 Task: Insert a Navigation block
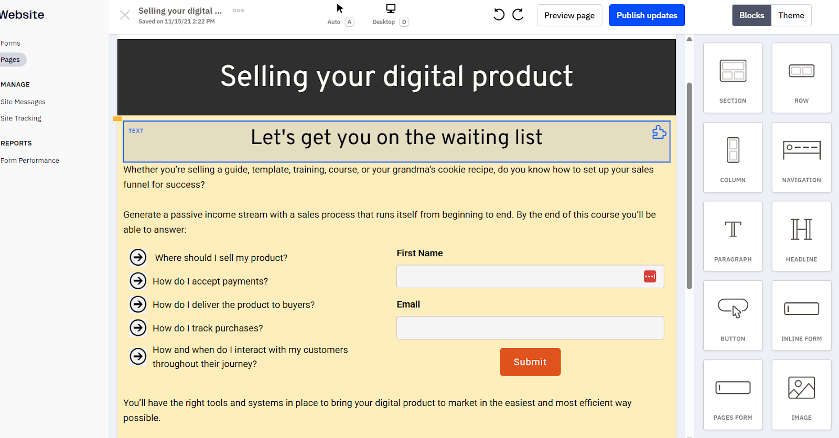click(801, 157)
